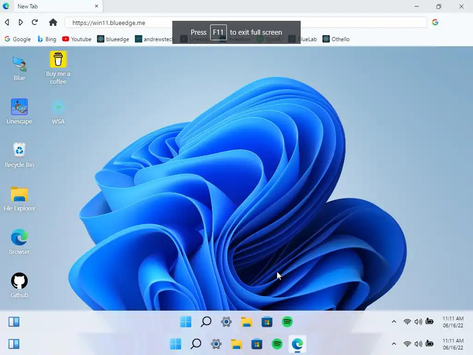Click the Google icon beside address bar

(435, 22)
